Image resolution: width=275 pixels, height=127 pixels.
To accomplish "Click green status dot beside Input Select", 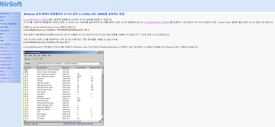I will pyautogui.click(x=25, y=94).
